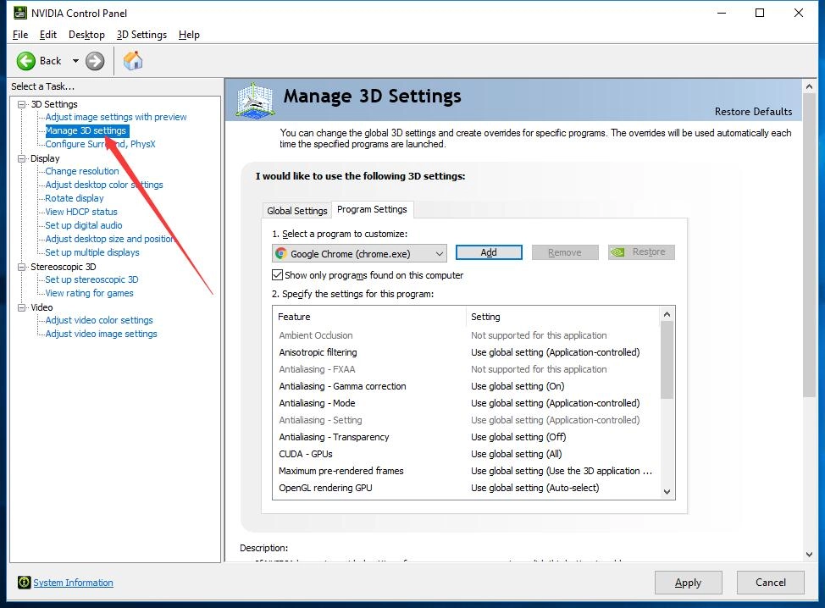The height and width of the screenshot is (608, 825).
Task: Select Change resolution in the task sidebar
Action: coord(81,171)
